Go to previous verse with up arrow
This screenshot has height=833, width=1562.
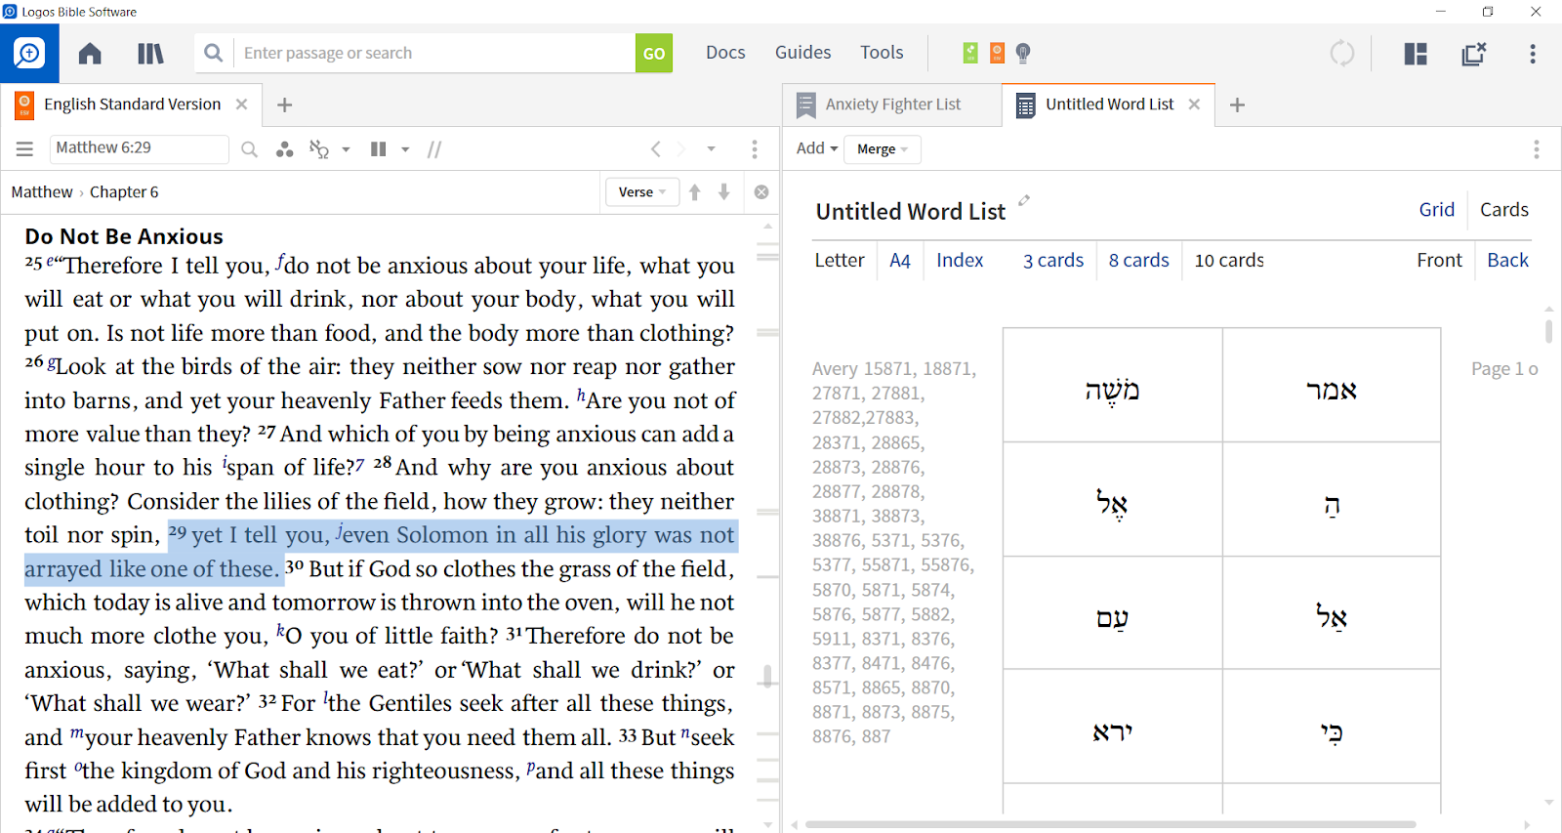coord(695,192)
